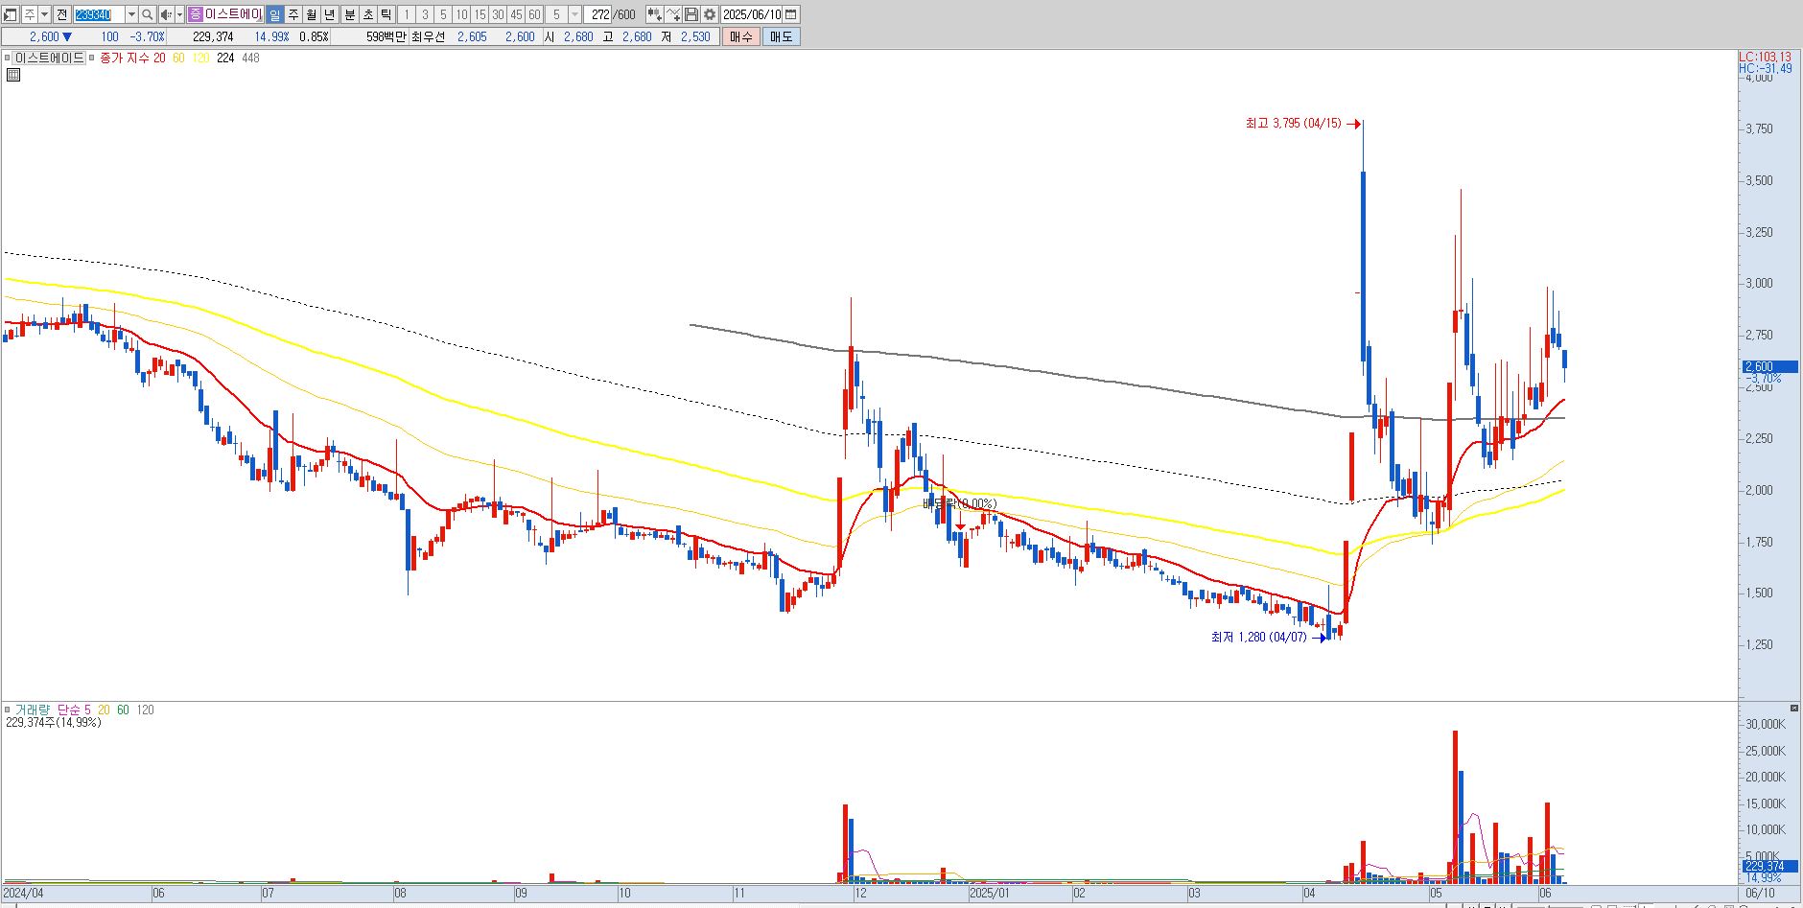The height and width of the screenshot is (908, 1803).
Task: Choose the 30 interval preset
Action: click(498, 14)
